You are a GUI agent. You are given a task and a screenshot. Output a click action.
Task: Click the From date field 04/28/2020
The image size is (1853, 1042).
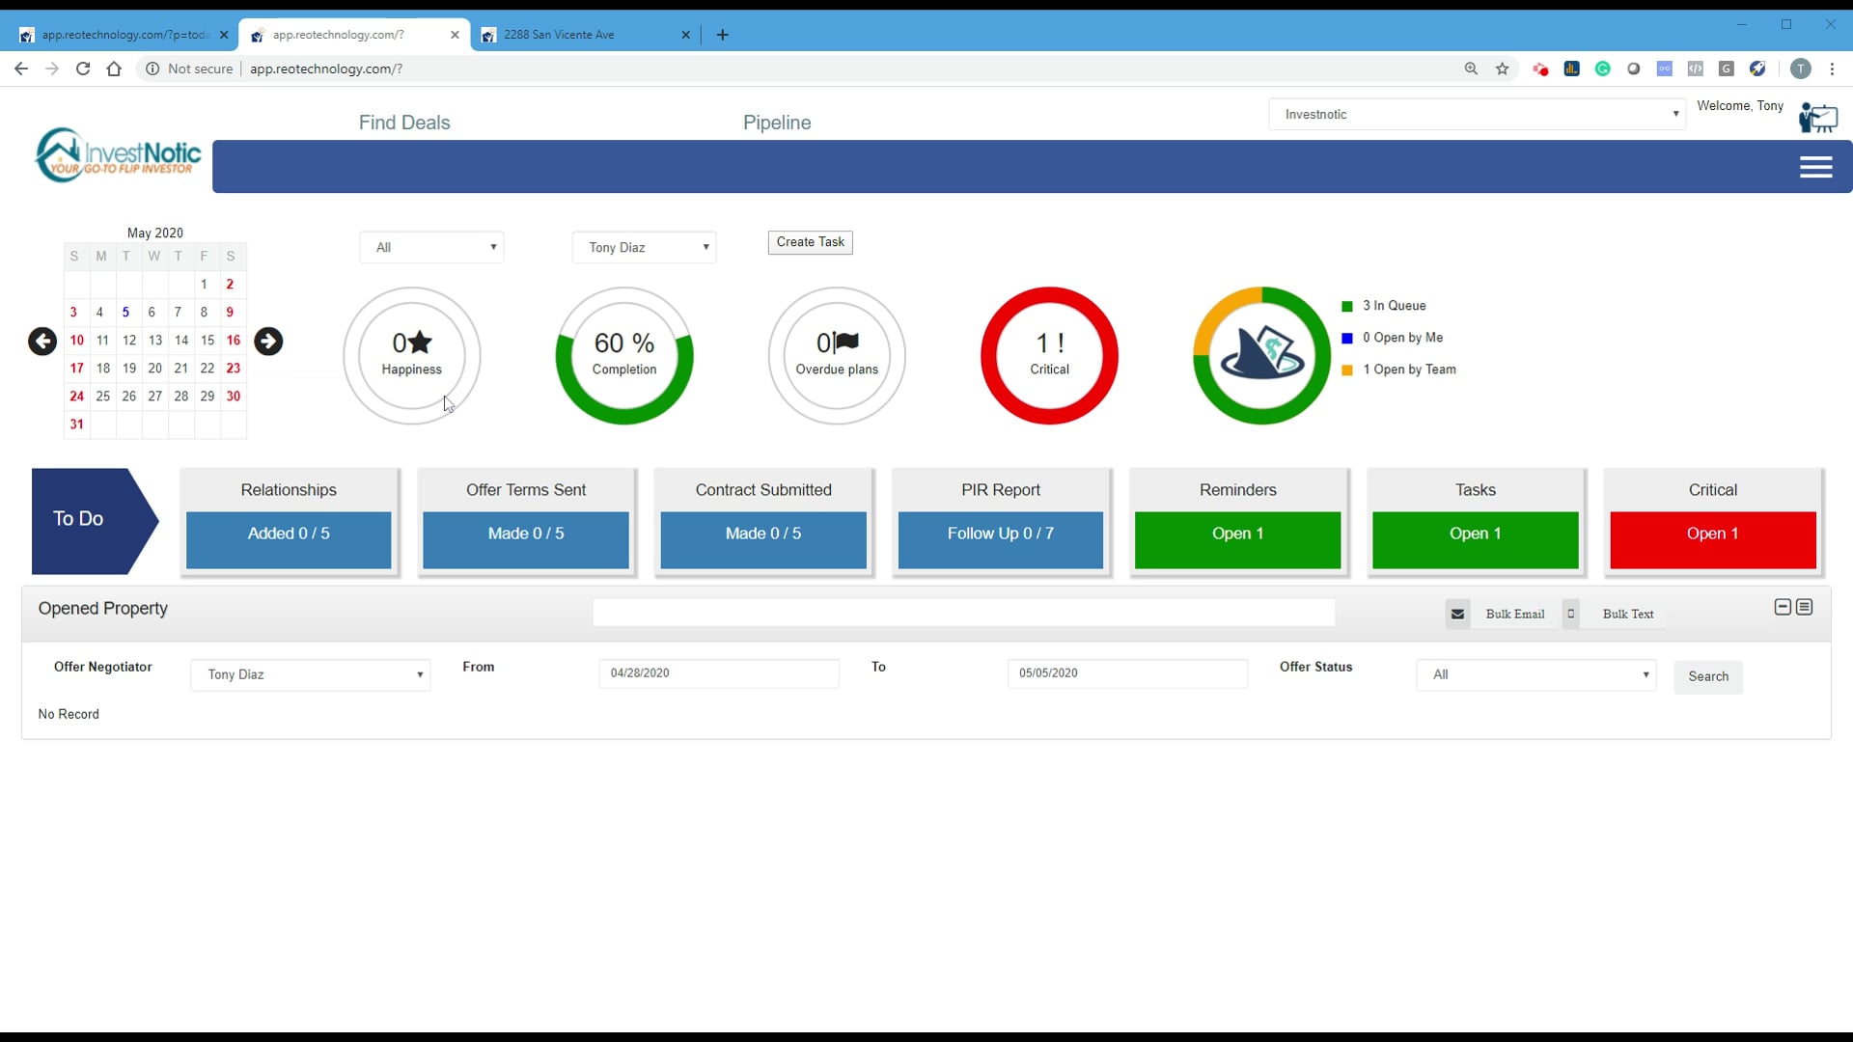pyautogui.click(x=719, y=673)
